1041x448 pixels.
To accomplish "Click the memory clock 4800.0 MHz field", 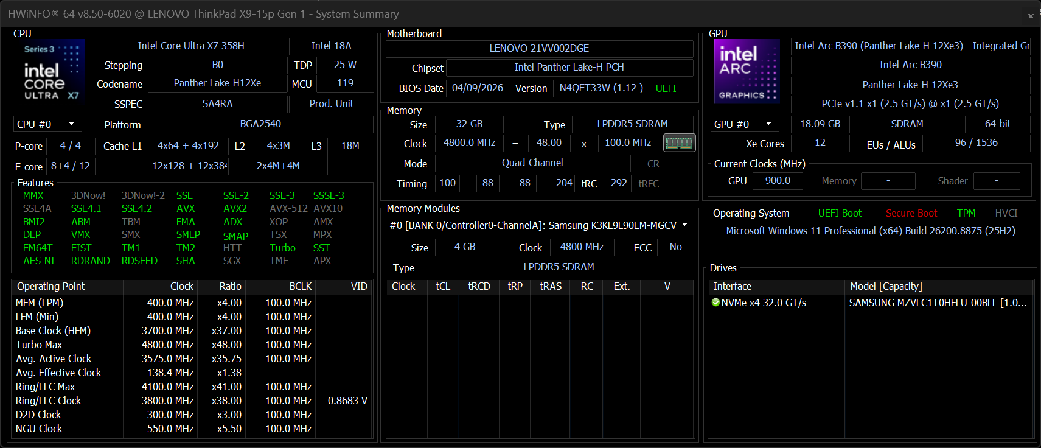I will [x=469, y=143].
